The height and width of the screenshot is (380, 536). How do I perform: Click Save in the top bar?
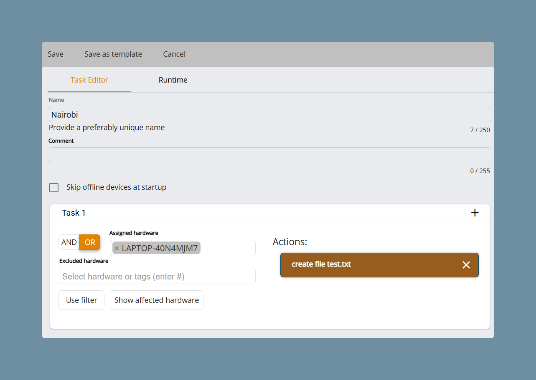coord(56,54)
